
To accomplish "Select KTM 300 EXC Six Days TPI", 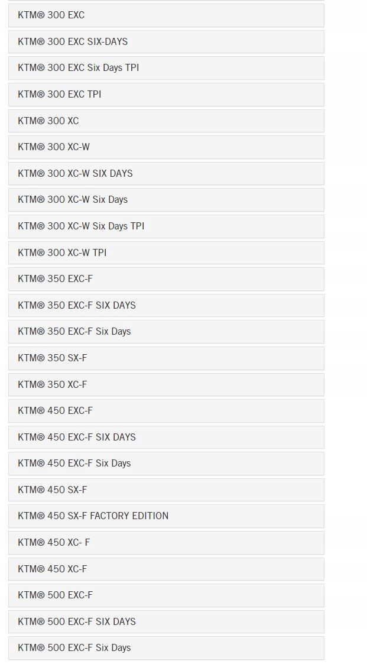I will (166, 68).
